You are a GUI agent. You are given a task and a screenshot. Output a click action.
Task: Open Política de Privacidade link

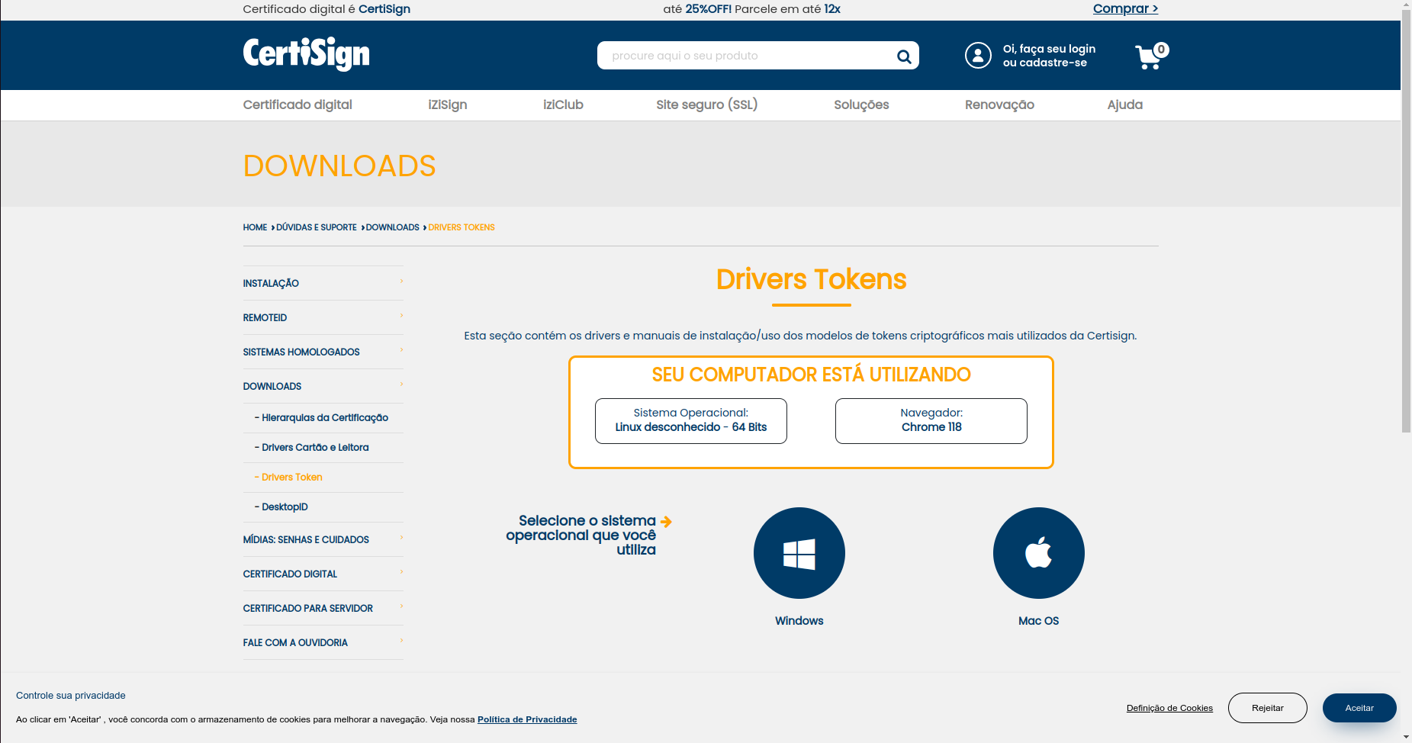pyautogui.click(x=527, y=719)
